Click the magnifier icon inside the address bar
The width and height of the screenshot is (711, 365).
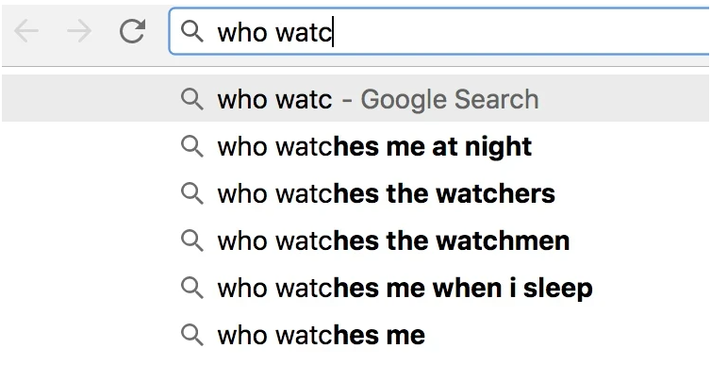[191, 32]
